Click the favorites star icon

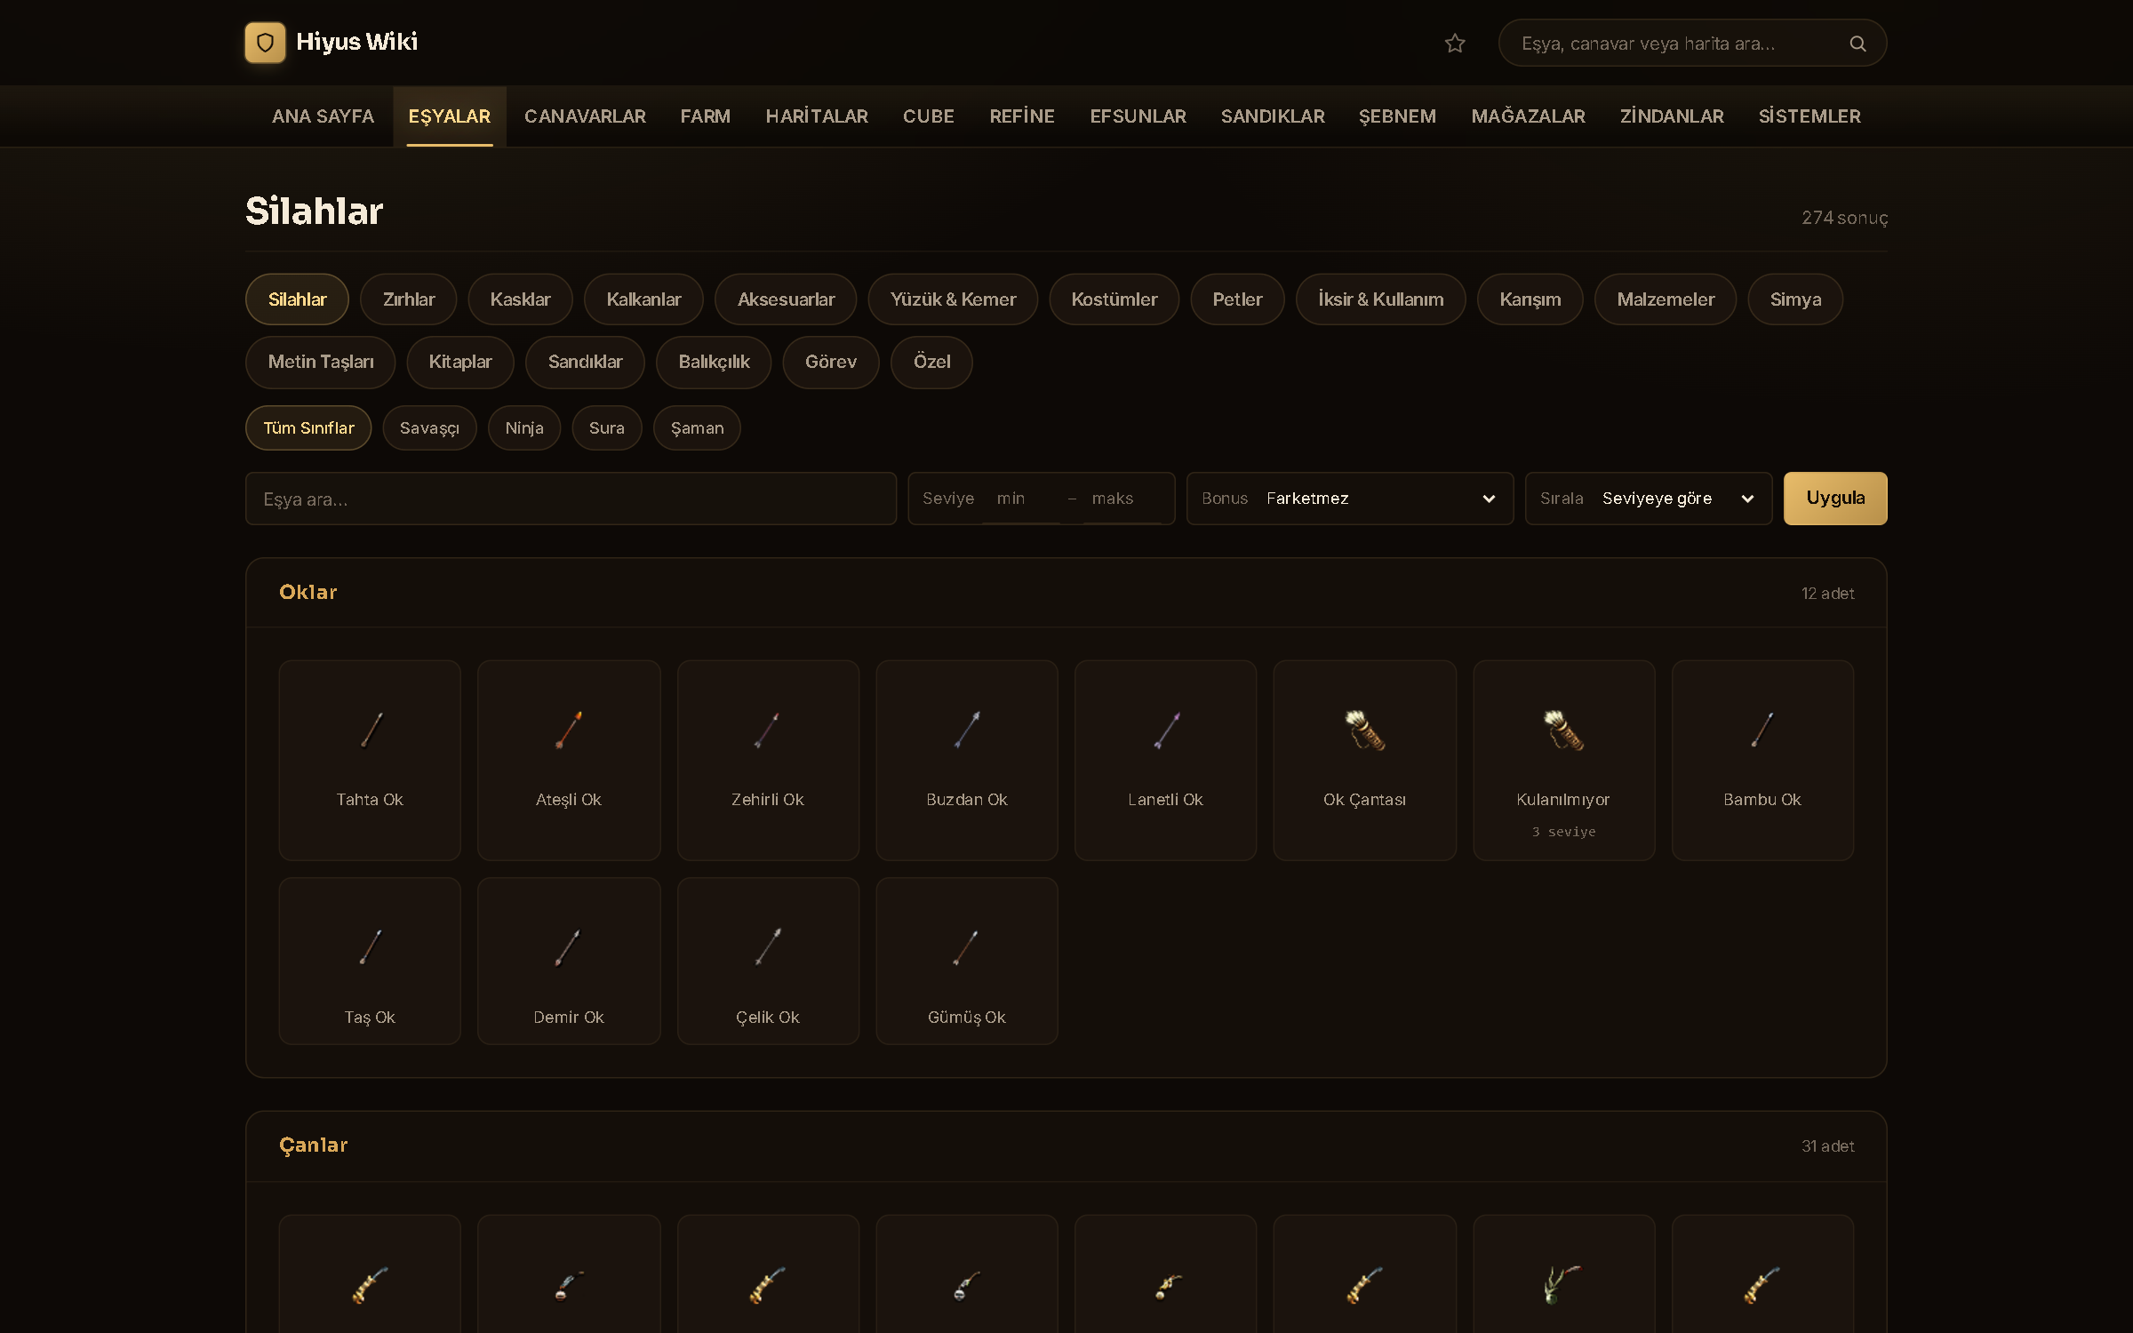point(1455,44)
